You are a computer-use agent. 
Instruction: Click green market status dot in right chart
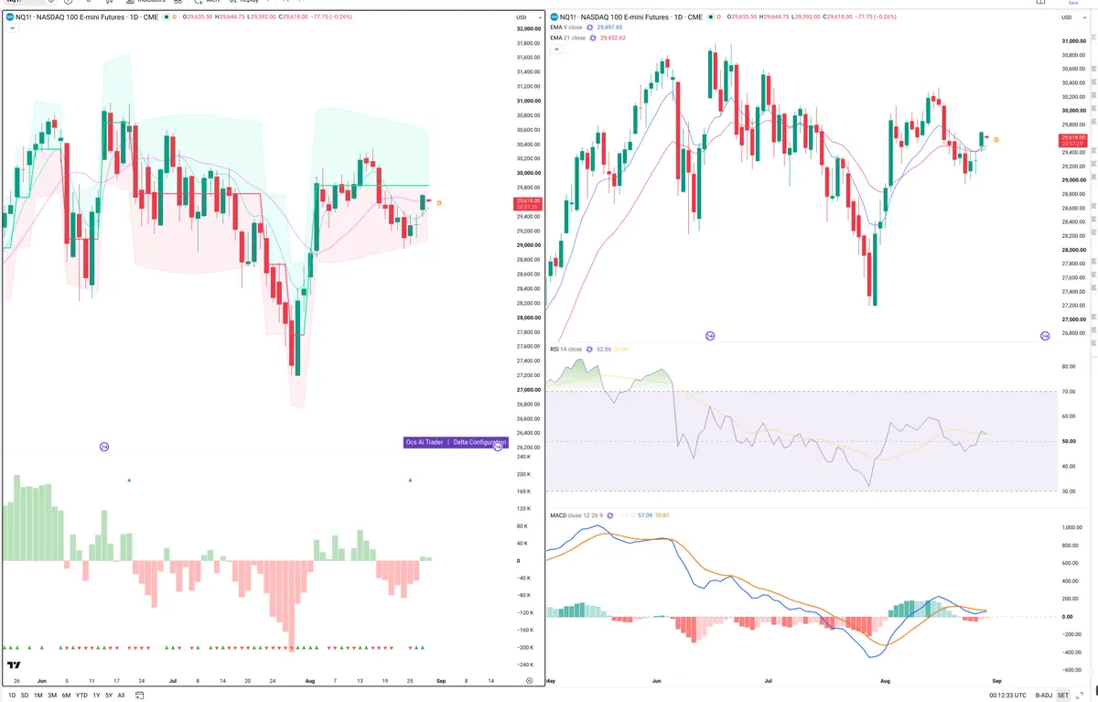pyautogui.click(x=709, y=17)
